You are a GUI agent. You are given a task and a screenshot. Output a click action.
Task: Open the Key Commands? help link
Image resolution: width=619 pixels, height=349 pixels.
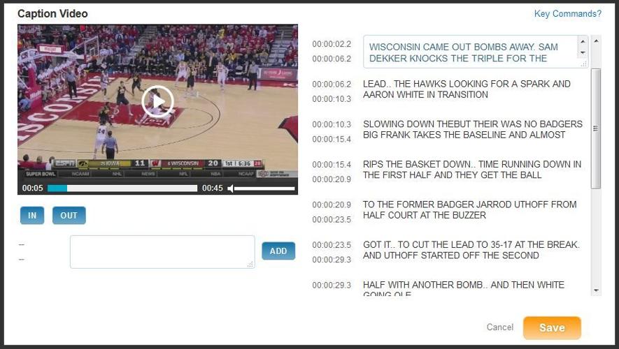pos(568,14)
